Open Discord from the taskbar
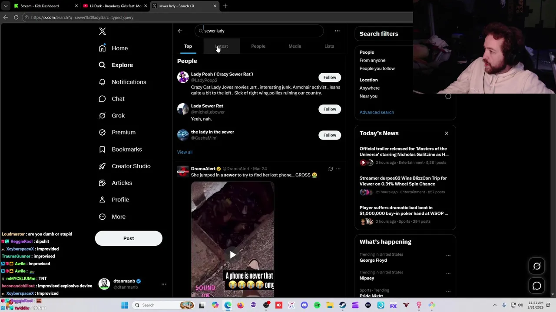Viewport: 556px width, 312px height. pyautogui.click(x=304, y=305)
